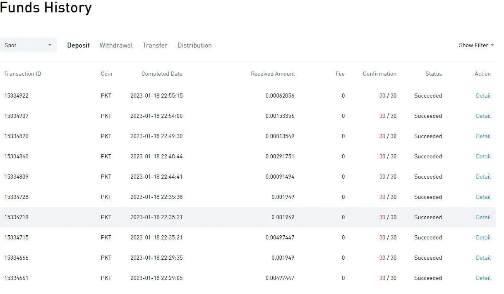Image resolution: width=504 pixels, height=294 pixels.
Task: Select the Deposit tab
Action: [78, 45]
